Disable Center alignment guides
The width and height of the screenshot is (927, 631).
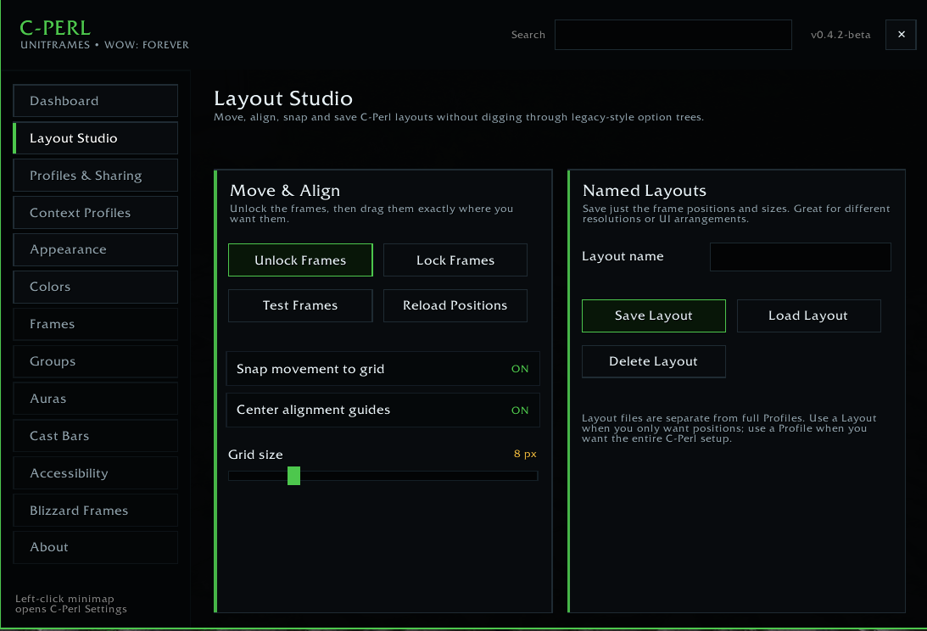point(383,410)
